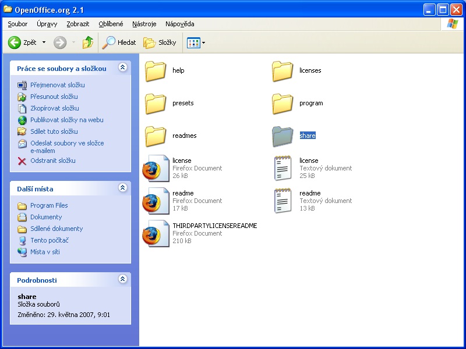
Task: Open the Hledat search tool
Action: [119, 42]
